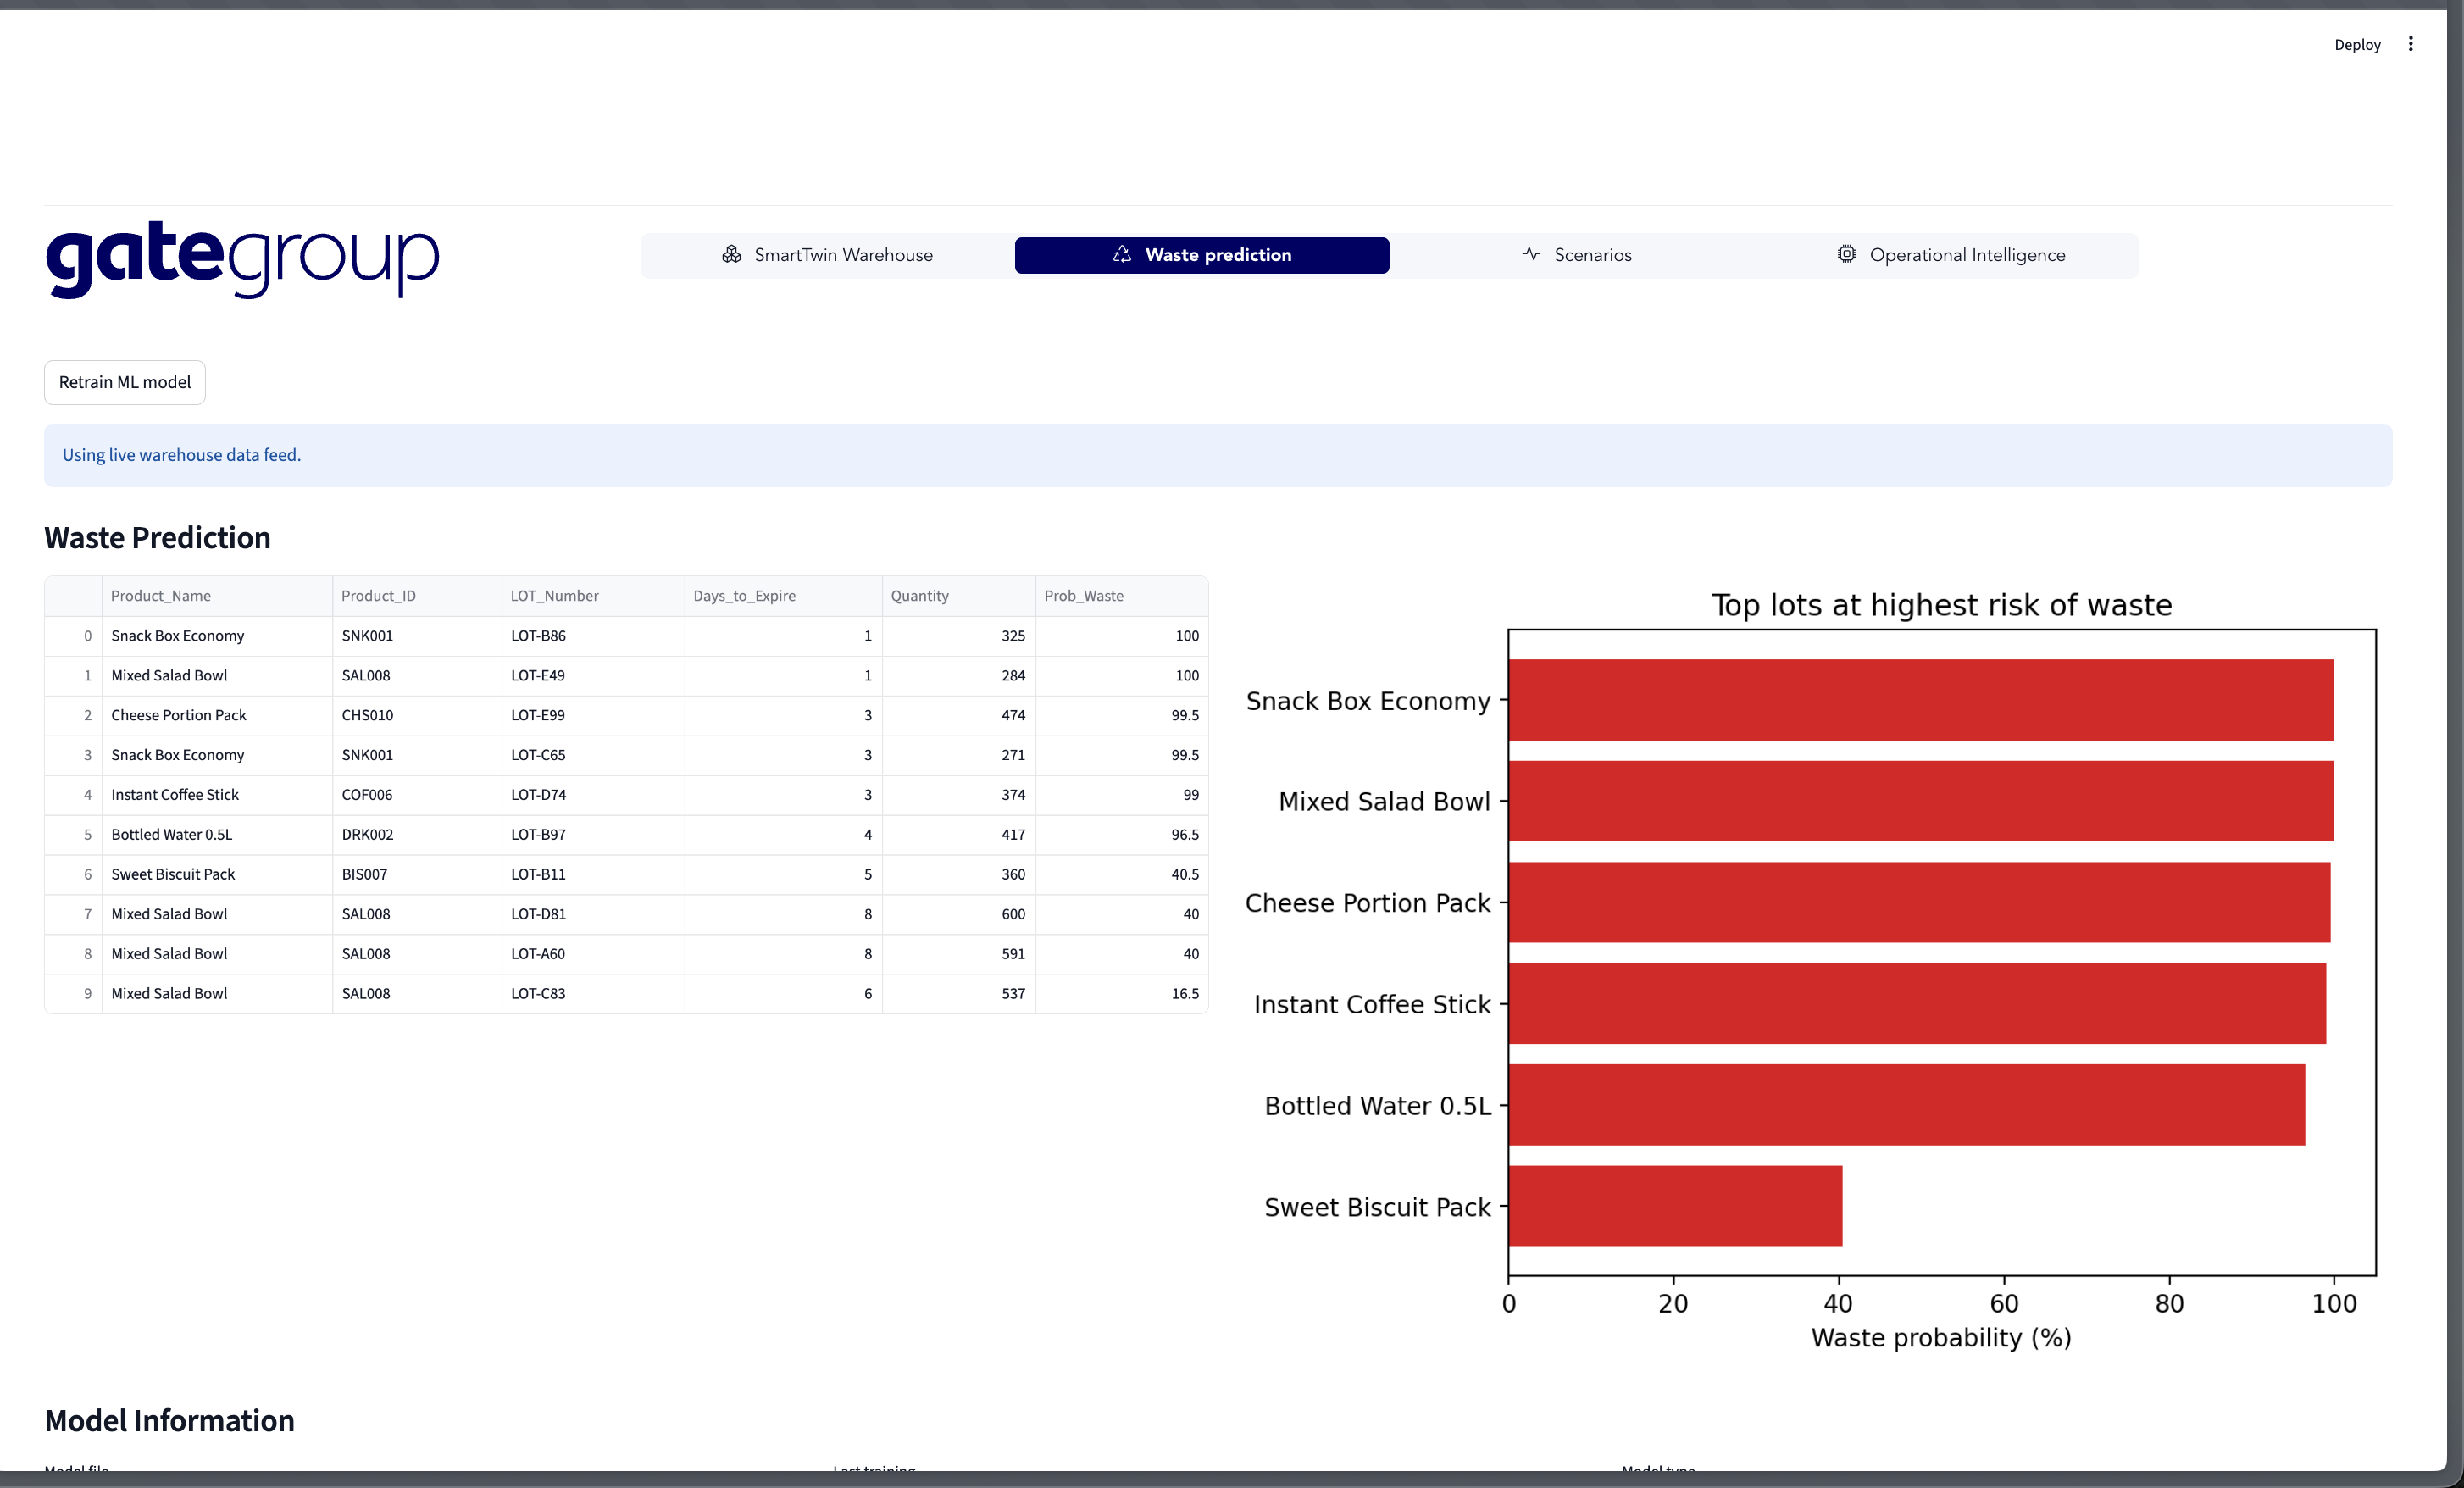Click the Deploy button

pos(2356,45)
